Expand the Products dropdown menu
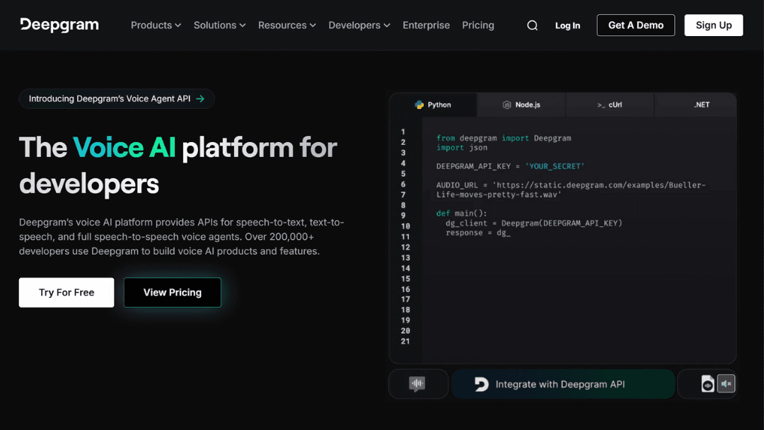The image size is (764, 430). pos(156,25)
